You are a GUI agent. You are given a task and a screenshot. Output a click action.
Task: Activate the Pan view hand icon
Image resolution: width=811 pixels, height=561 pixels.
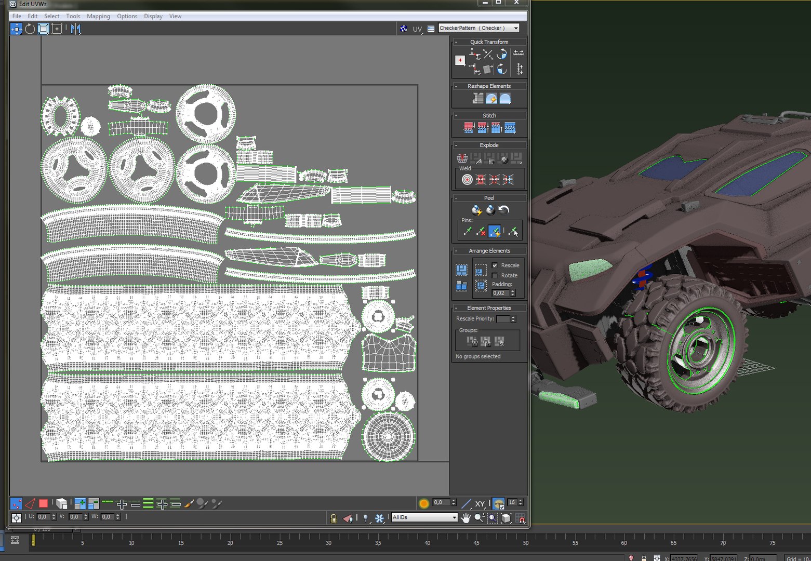[466, 518]
